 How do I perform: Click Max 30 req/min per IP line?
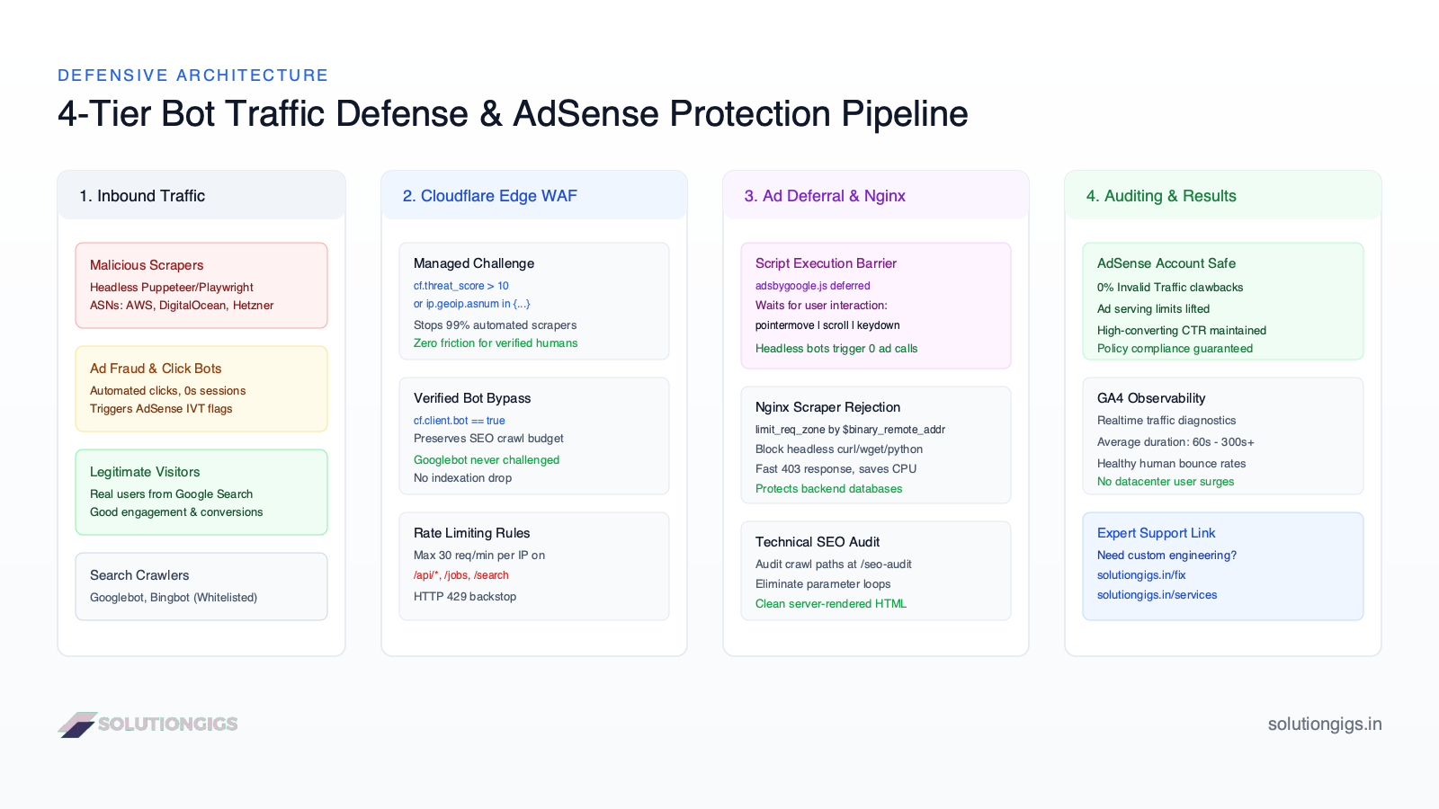coord(479,556)
